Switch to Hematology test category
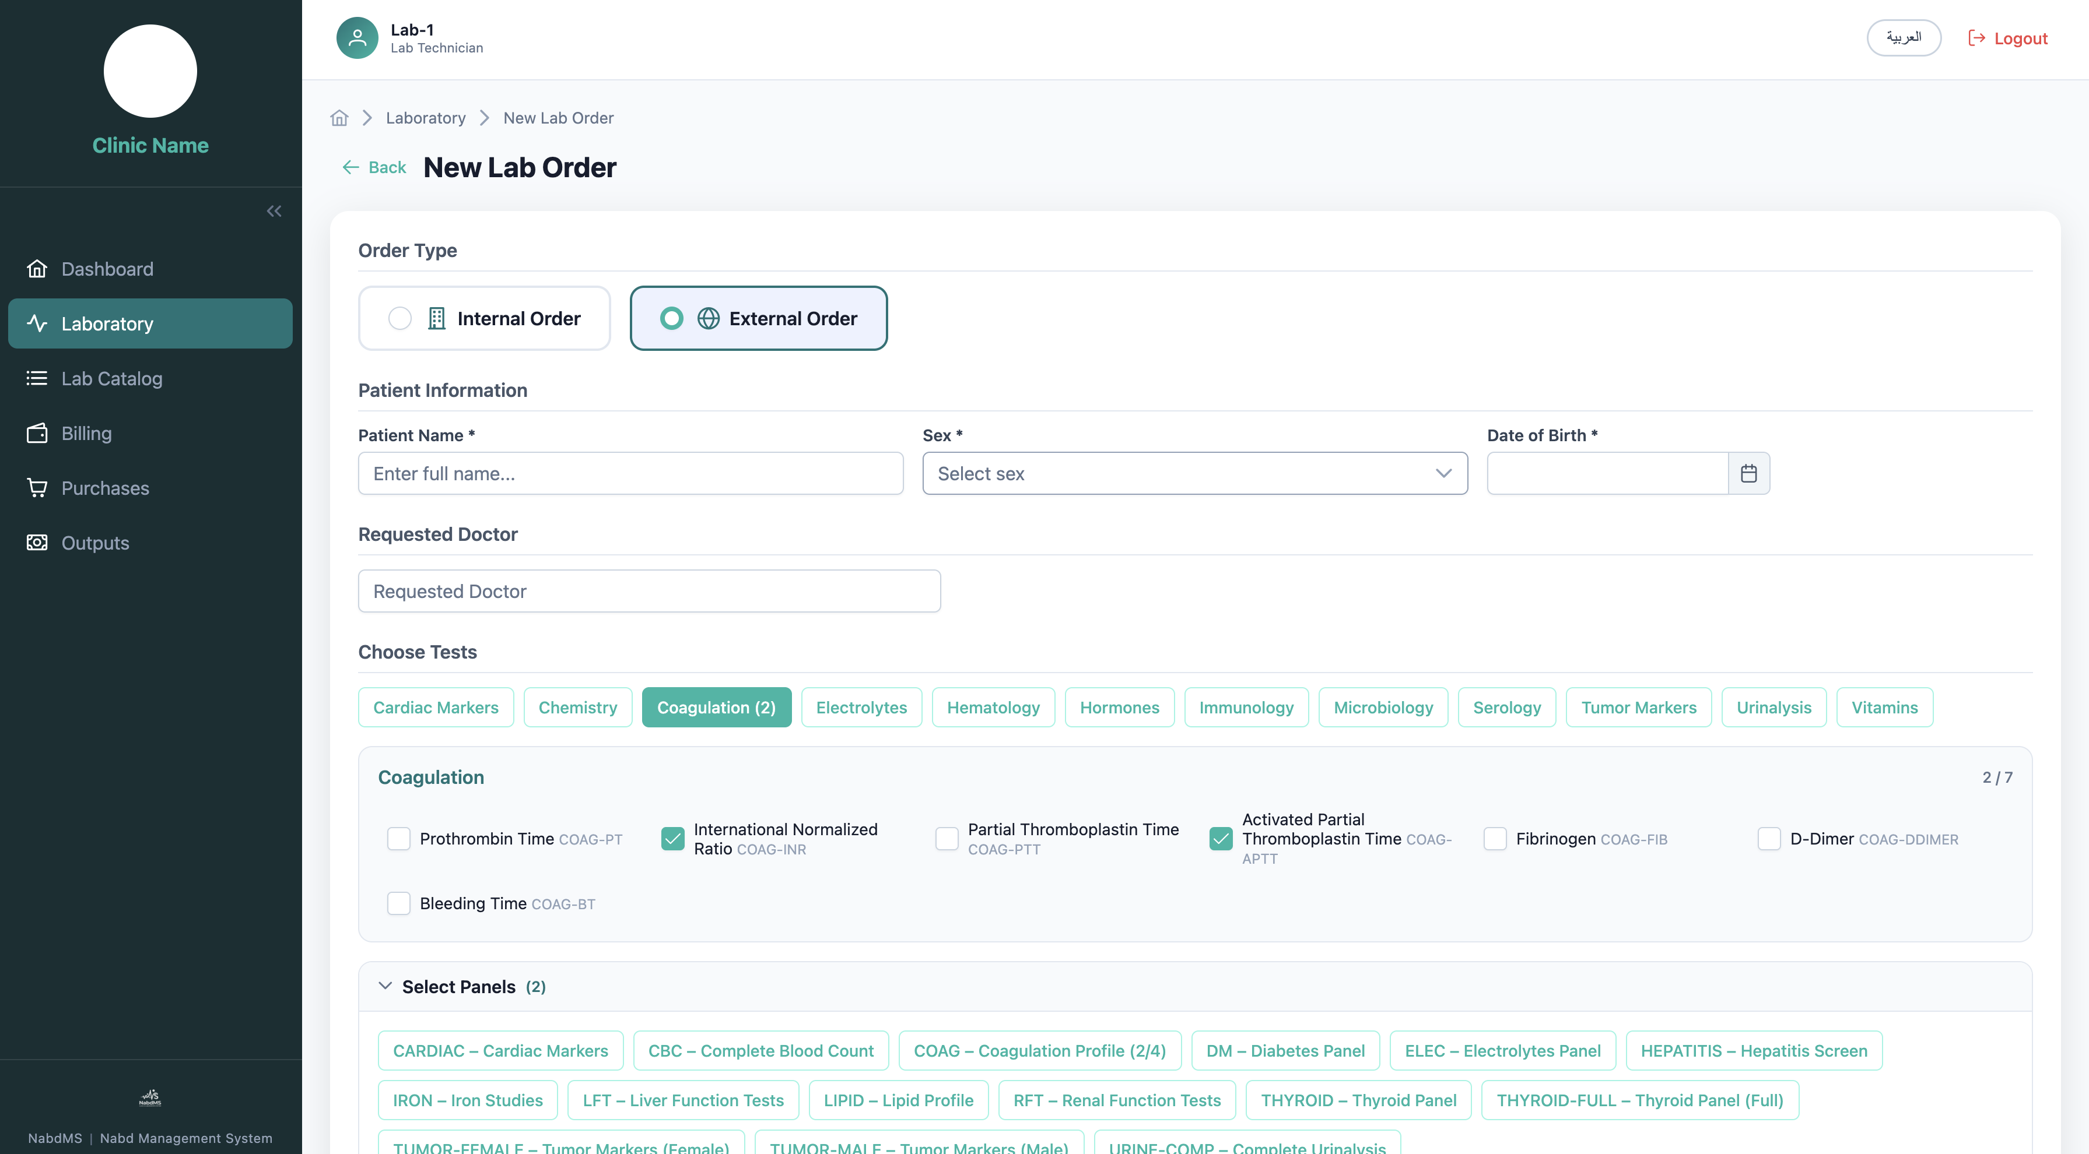The width and height of the screenshot is (2089, 1154). click(x=993, y=708)
